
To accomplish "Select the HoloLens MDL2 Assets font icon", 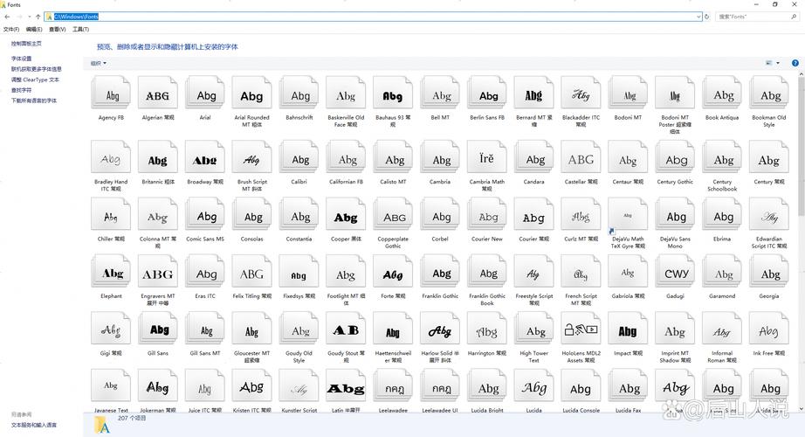I will [581, 329].
